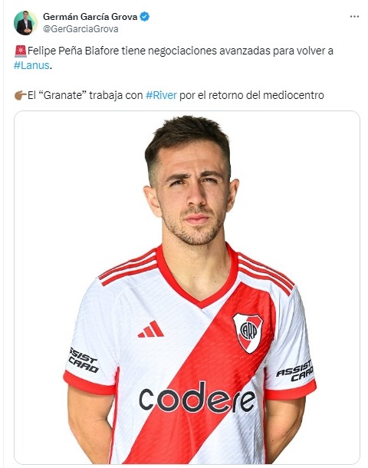Click the blue verified checkmark badge

tap(145, 17)
